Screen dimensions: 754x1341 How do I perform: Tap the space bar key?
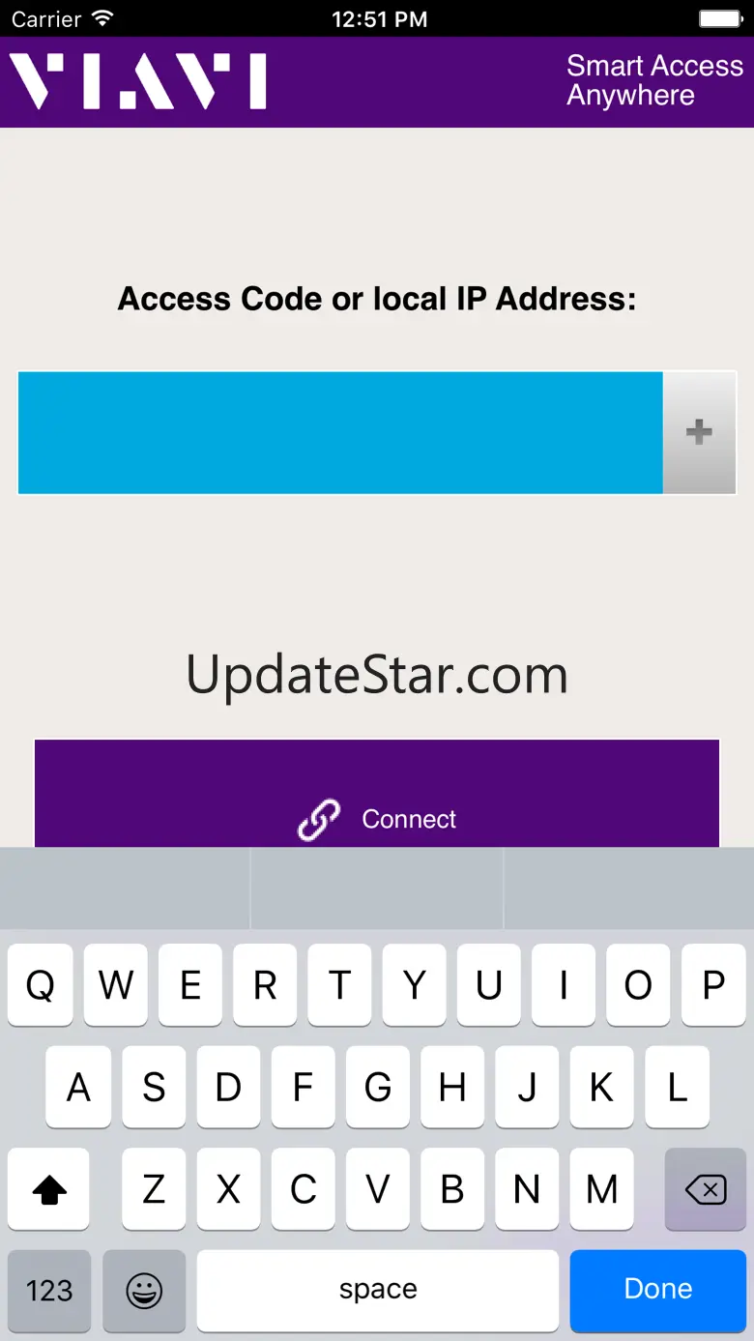pos(378,1290)
